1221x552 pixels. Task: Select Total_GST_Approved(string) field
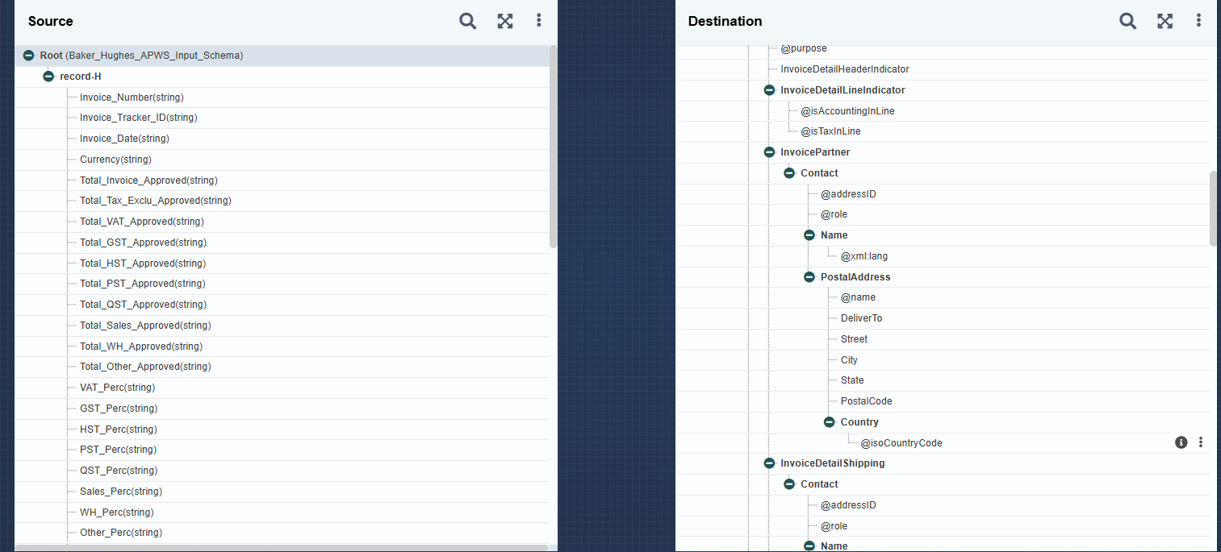tap(143, 243)
